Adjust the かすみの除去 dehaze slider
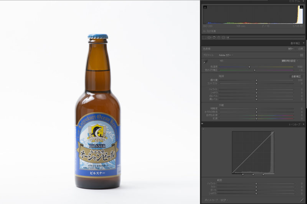Viewport: 307px width, 204px height. 256,112
